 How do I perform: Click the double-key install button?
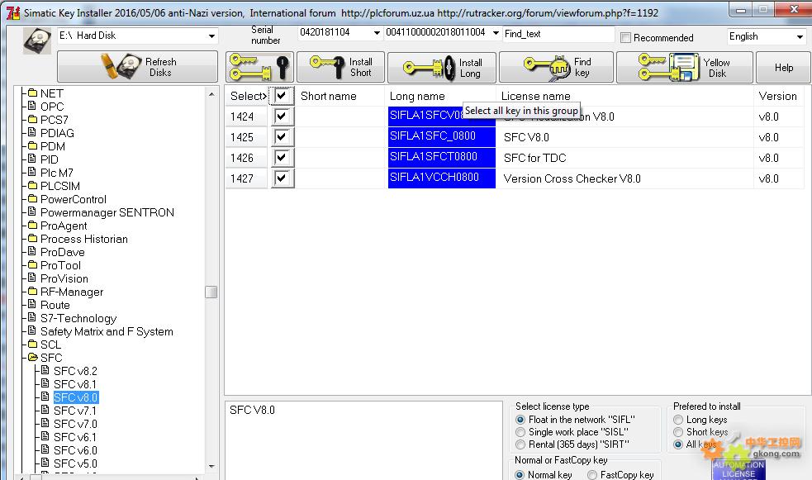pyautogui.click(x=259, y=67)
